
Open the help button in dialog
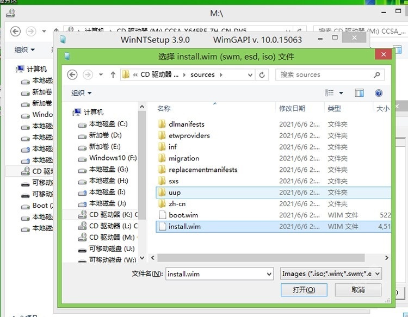[x=379, y=93]
